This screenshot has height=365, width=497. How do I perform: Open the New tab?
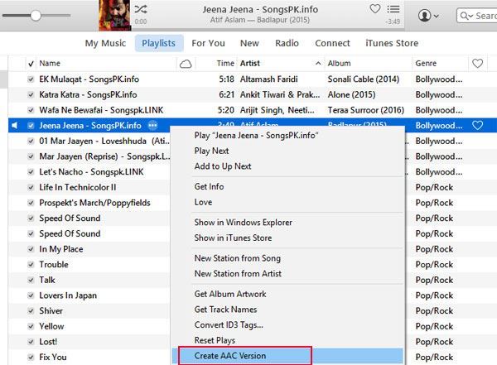pos(249,43)
